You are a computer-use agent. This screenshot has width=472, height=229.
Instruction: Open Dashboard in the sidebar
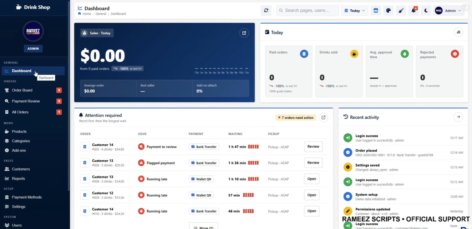coord(33,71)
